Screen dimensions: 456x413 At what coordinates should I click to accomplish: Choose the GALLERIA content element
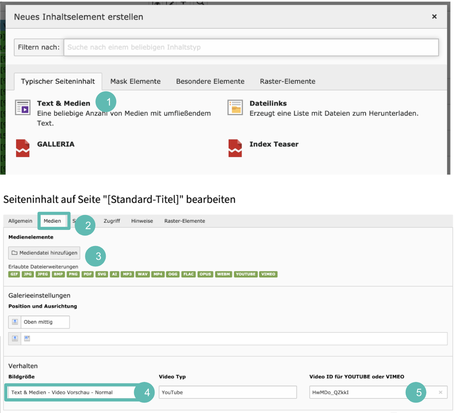click(55, 144)
